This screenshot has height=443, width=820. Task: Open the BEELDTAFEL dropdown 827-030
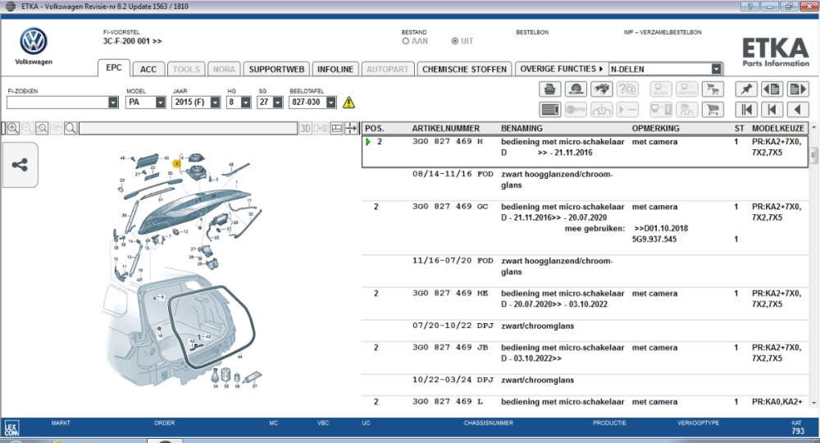pos(331,103)
